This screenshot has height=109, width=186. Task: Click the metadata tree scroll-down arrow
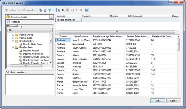51,63
